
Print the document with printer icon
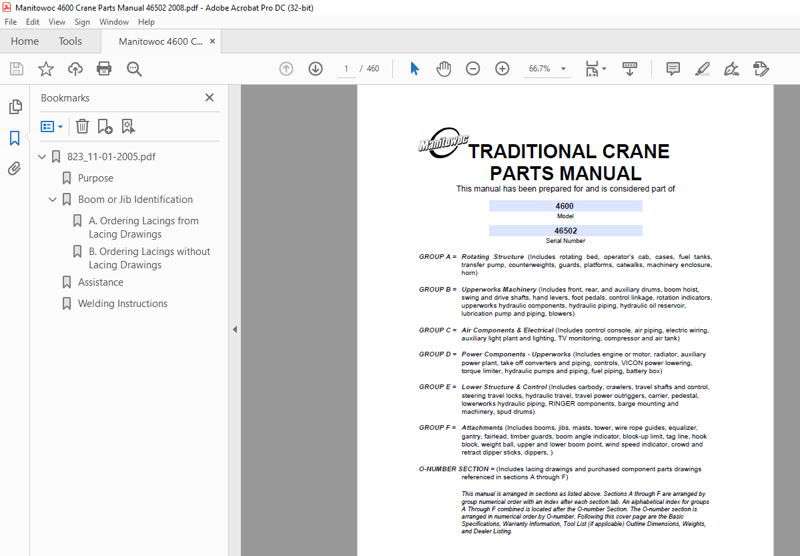tap(104, 69)
